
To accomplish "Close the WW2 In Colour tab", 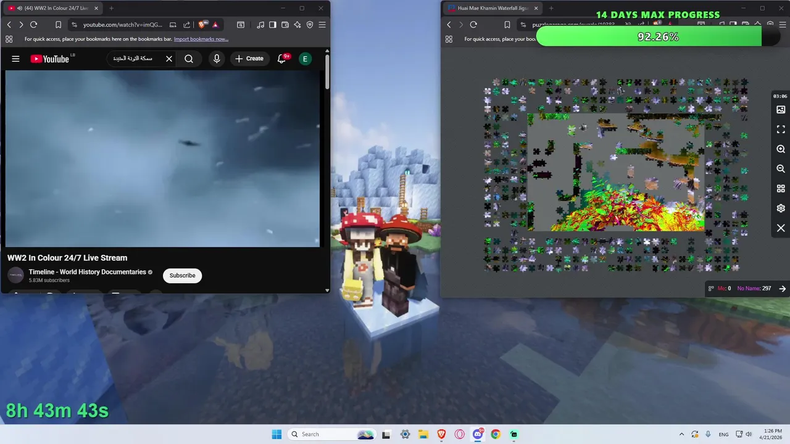I will point(96,8).
